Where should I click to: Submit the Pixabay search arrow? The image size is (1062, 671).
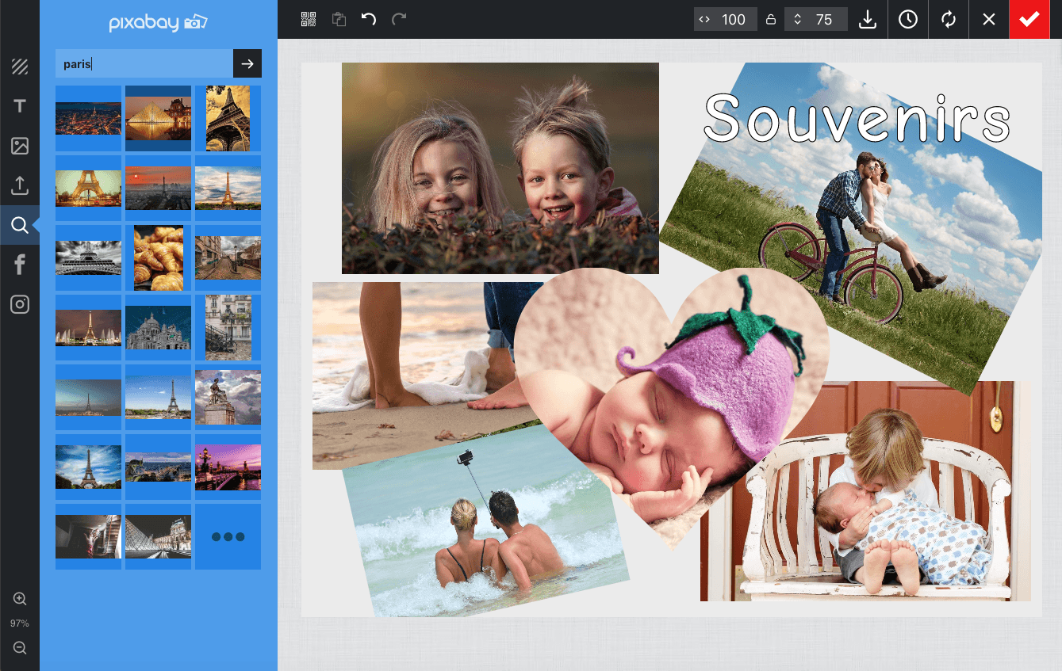247,64
